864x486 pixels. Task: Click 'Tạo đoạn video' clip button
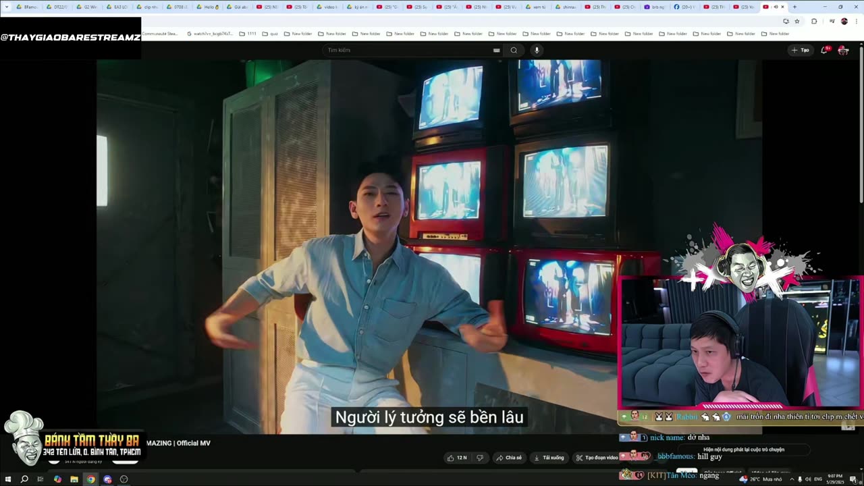click(597, 458)
